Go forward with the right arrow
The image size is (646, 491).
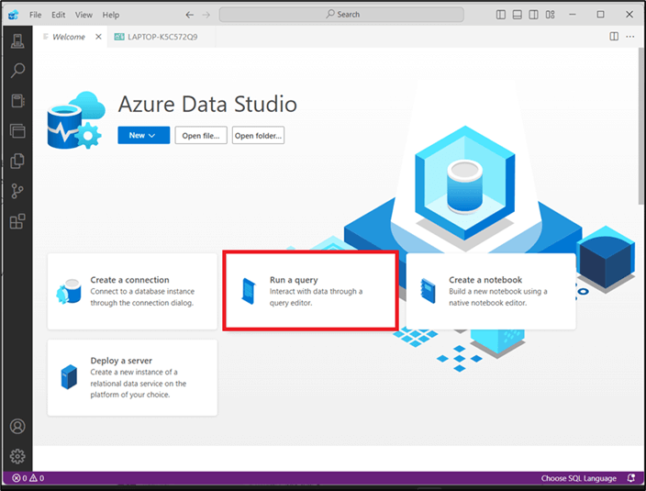[x=206, y=15]
